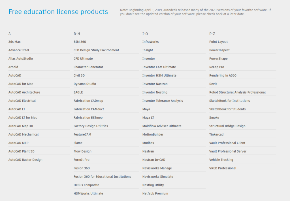Open Inventor Nesting

(155, 92)
